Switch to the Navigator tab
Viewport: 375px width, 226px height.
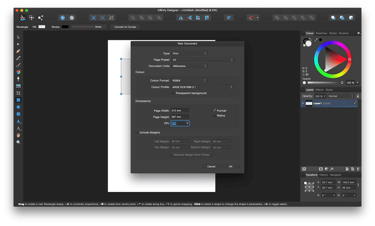335,175
